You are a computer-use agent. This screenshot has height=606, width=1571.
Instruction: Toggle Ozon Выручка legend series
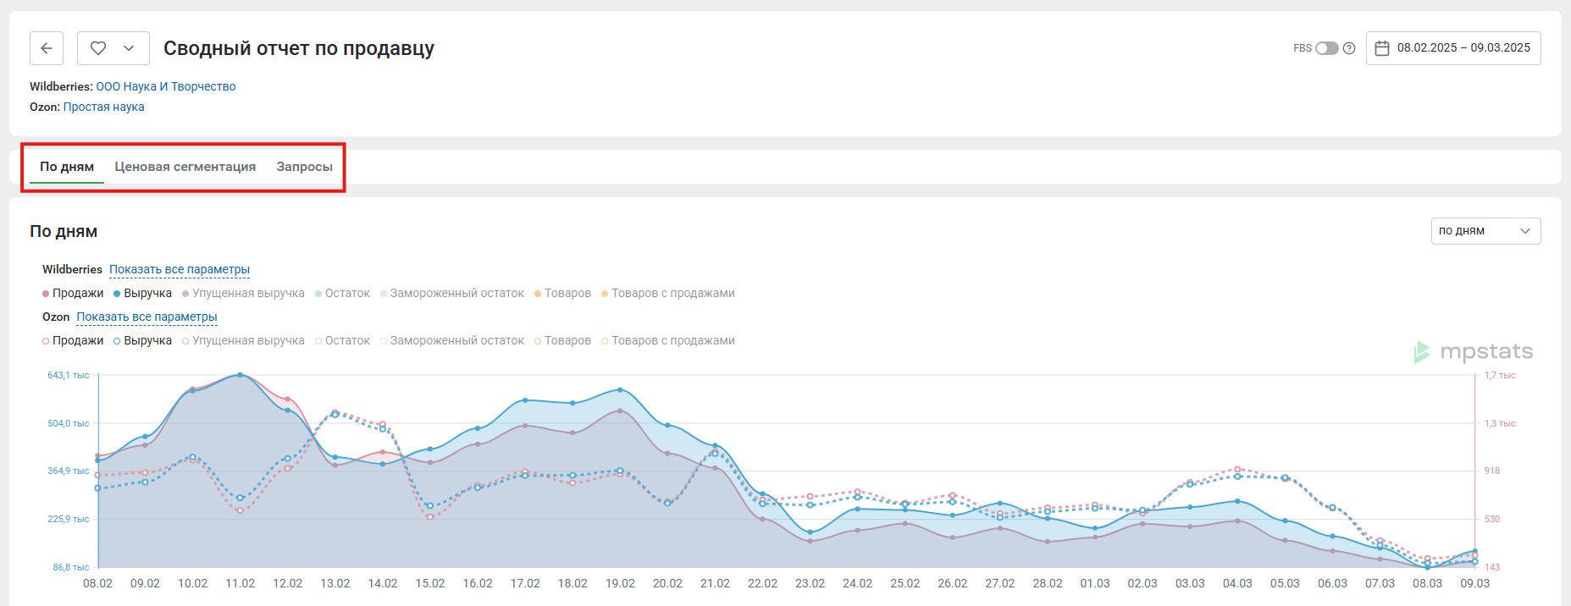click(142, 340)
